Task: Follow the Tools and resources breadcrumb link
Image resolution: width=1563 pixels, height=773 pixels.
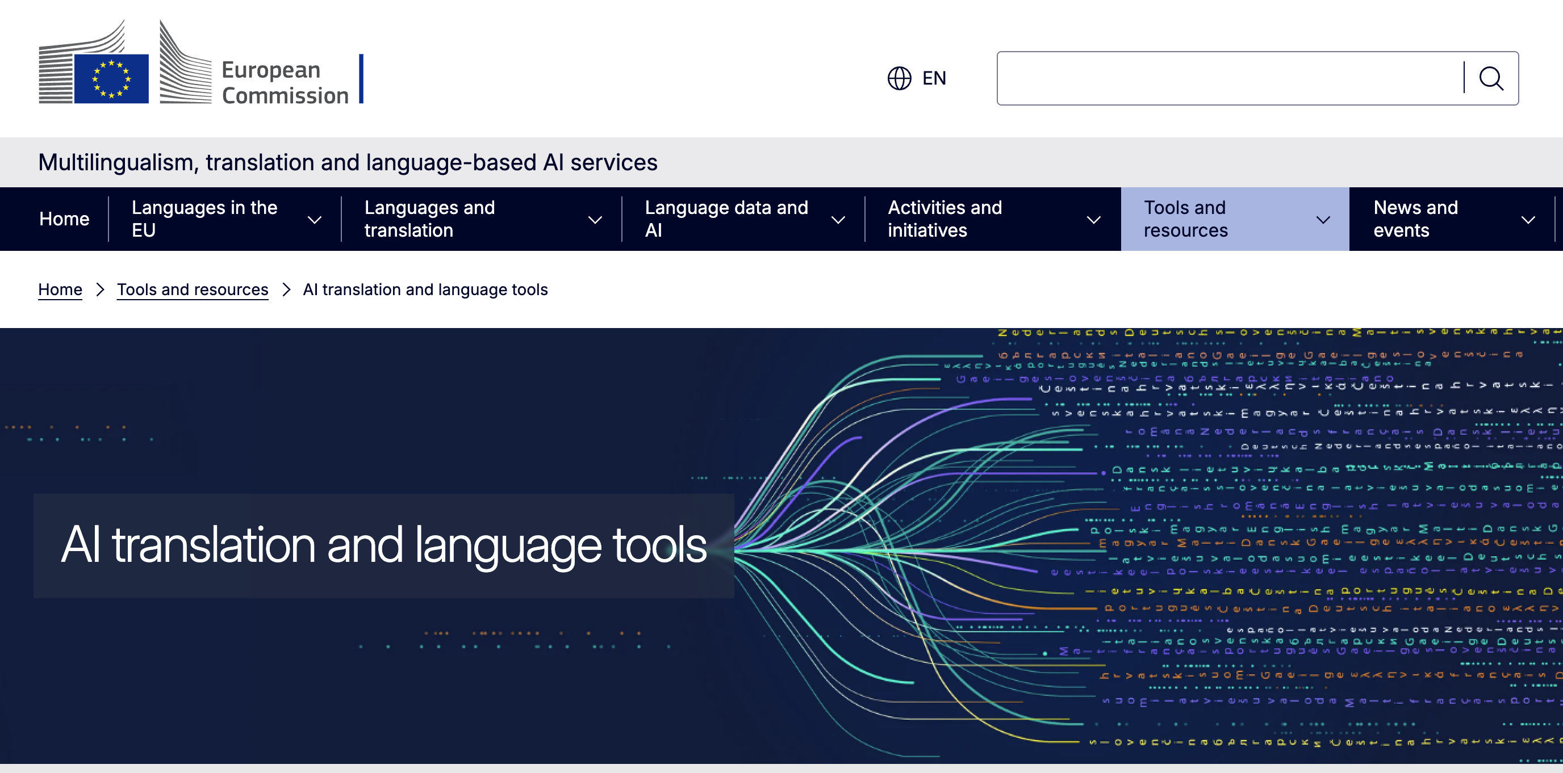Action: 193,290
